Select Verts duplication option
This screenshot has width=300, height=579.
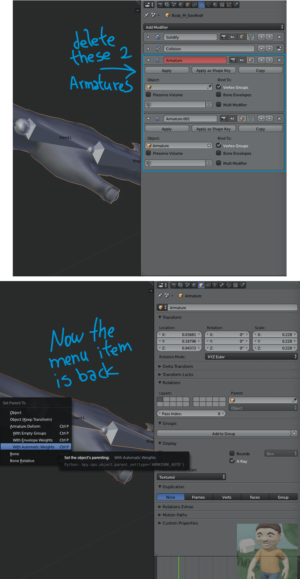pyautogui.click(x=227, y=497)
